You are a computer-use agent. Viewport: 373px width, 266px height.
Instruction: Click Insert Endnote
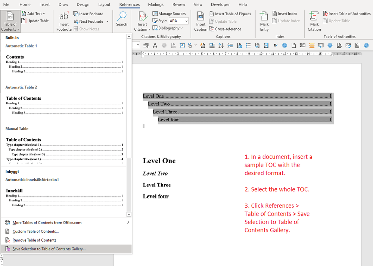click(x=88, y=14)
